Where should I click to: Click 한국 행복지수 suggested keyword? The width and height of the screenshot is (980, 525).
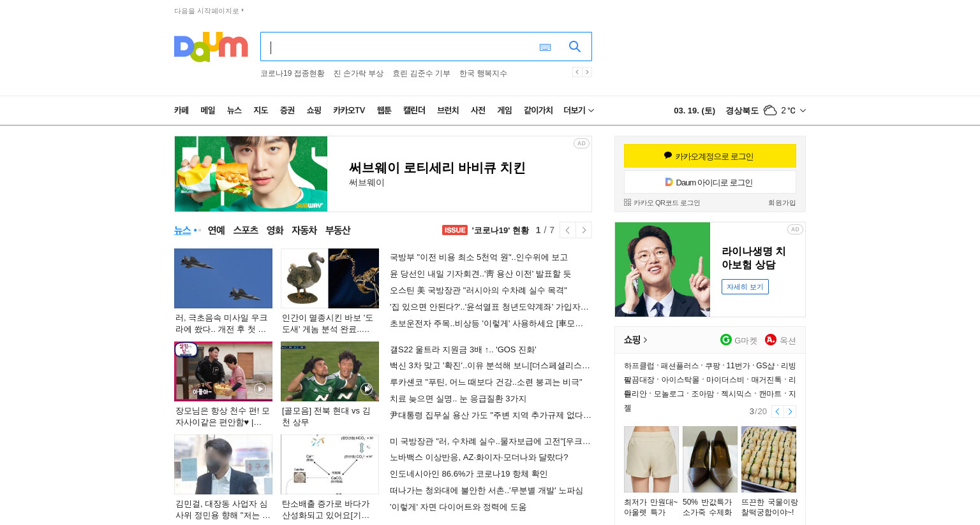(x=483, y=73)
